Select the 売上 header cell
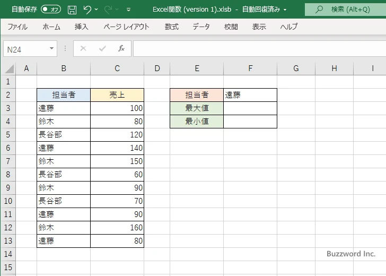This screenshot has height=276, width=386. pos(117,95)
